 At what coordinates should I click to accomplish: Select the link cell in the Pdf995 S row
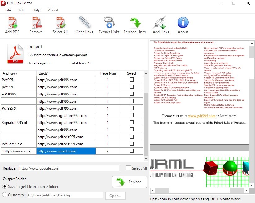[x=66, y=108]
